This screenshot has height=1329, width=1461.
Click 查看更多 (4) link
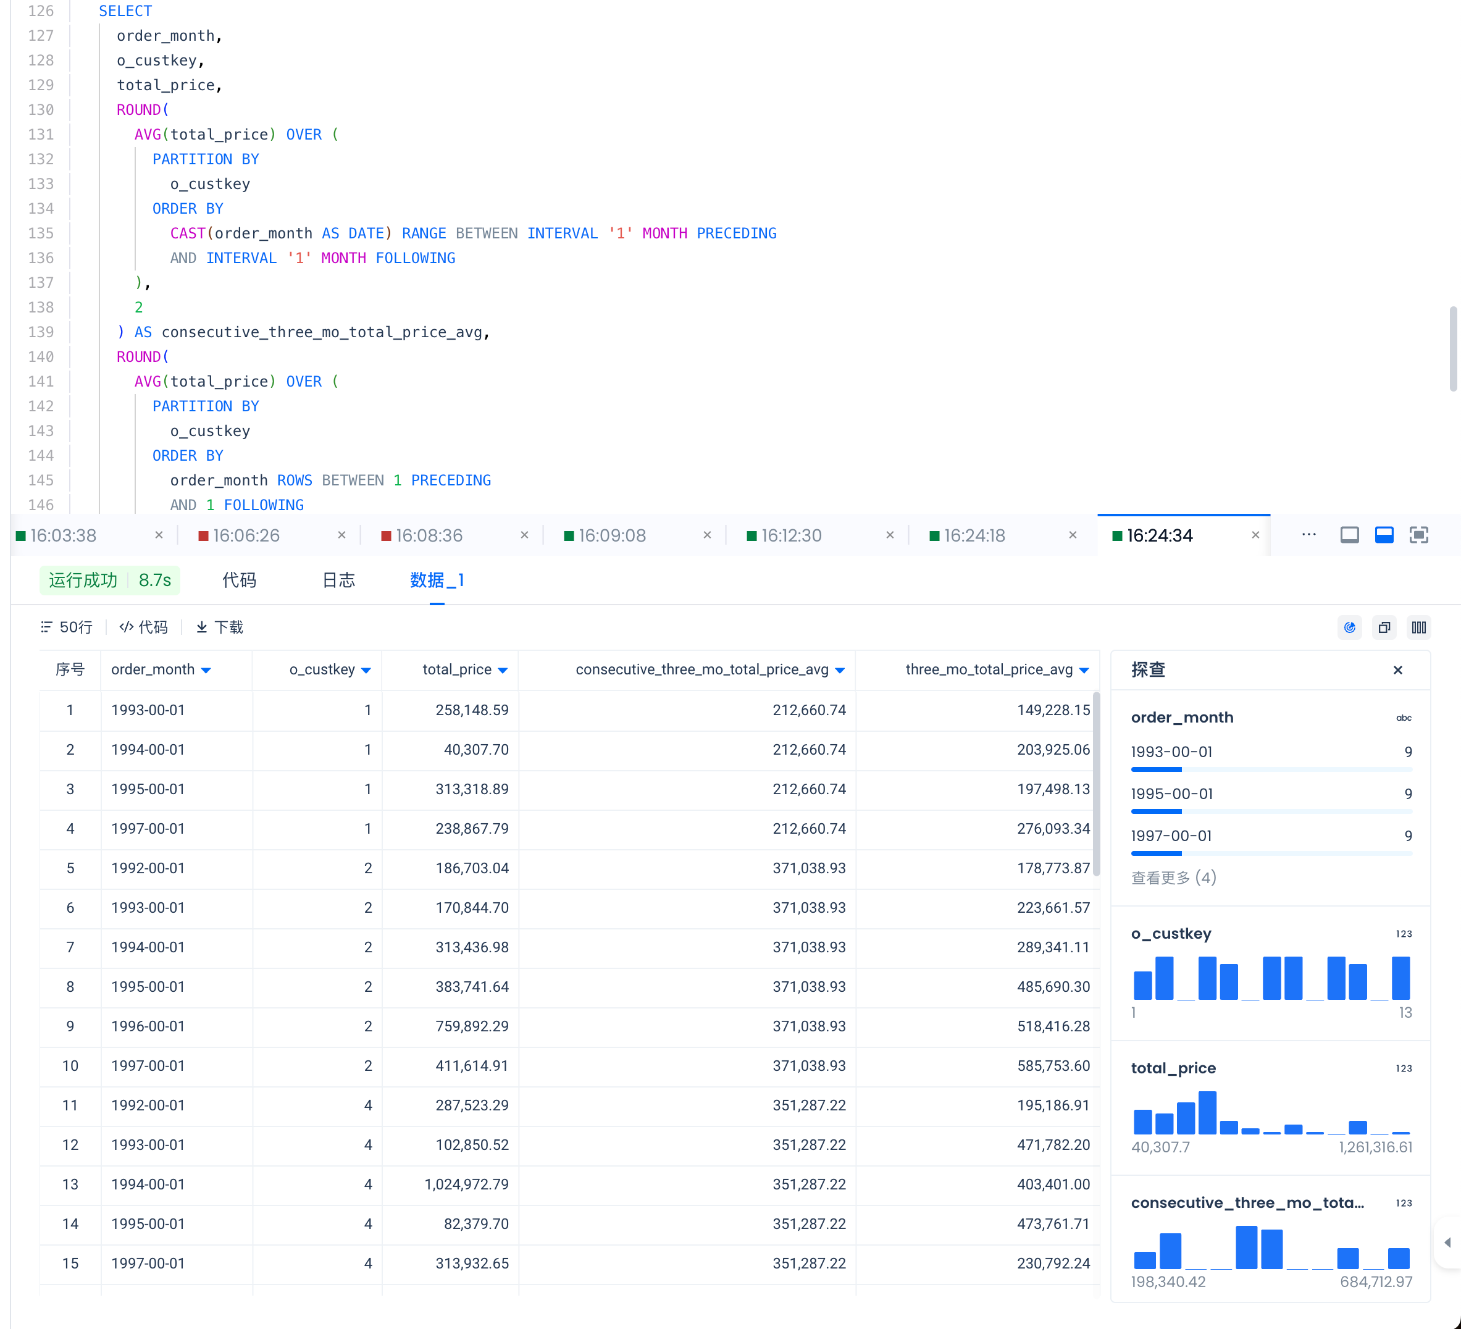coord(1173,878)
